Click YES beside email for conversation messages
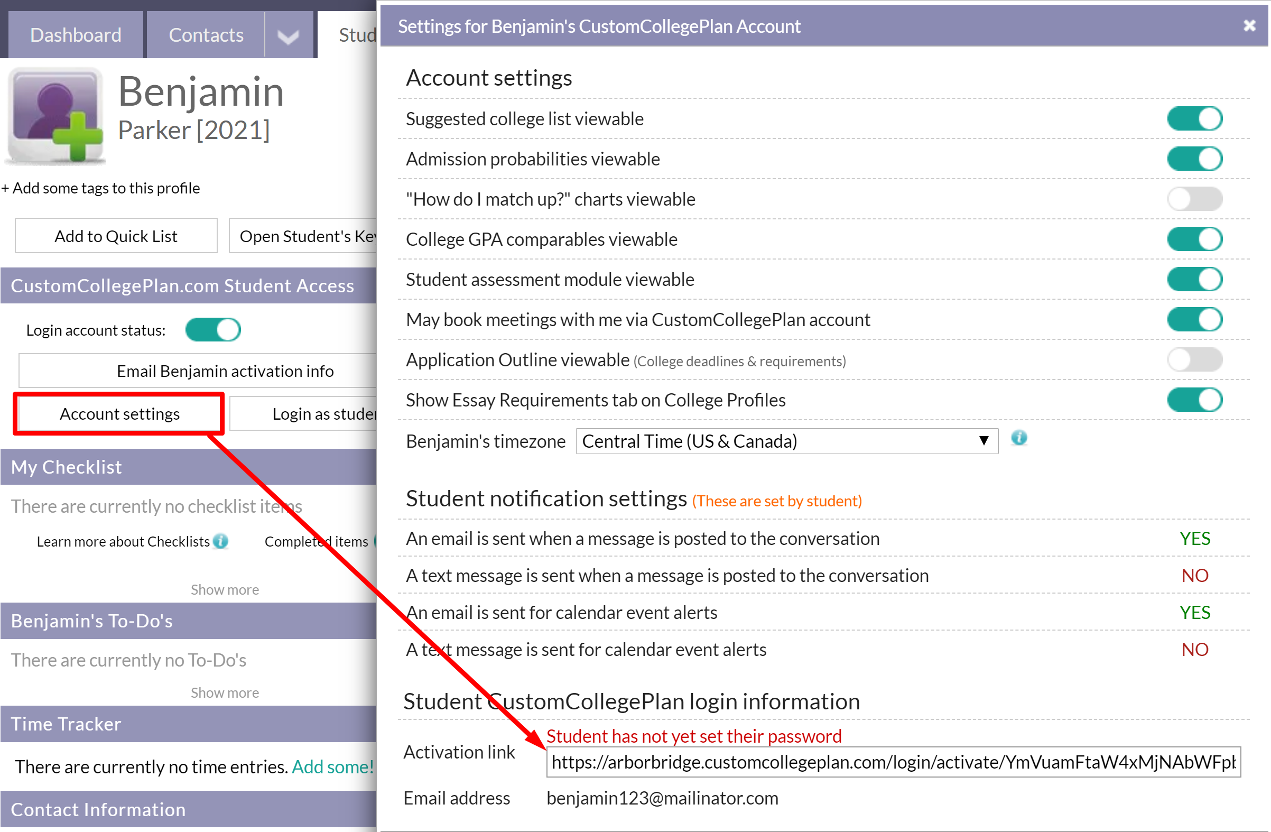 [x=1194, y=538]
